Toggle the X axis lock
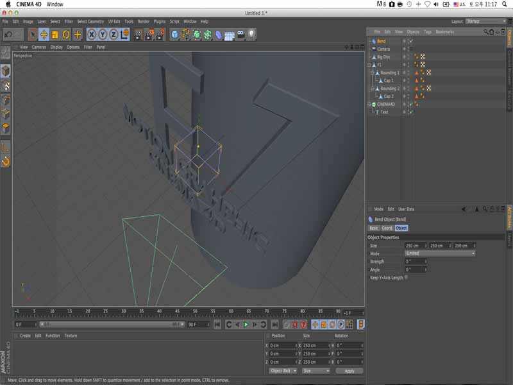 point(92,35)
